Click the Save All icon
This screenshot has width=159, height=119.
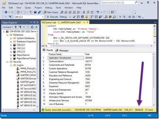click(39, 12)
